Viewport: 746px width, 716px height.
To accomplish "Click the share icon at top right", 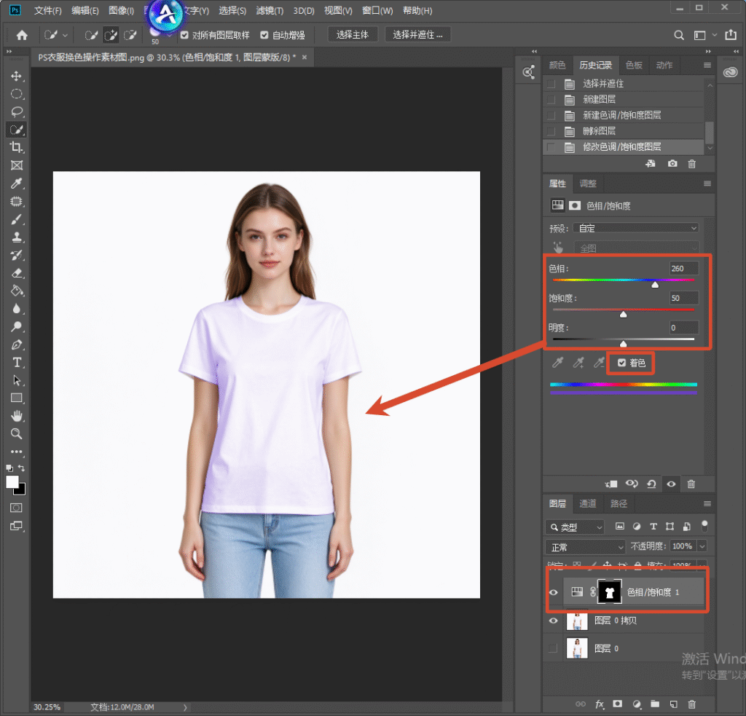I will coord(730,35).
